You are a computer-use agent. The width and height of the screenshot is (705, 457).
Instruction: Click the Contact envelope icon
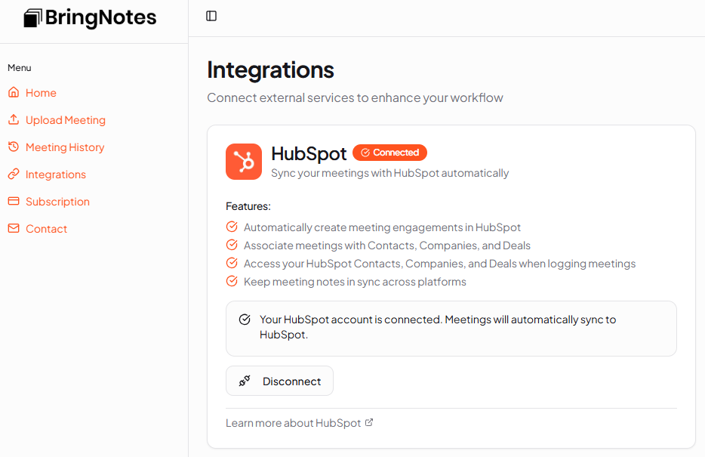click(13, 228)
